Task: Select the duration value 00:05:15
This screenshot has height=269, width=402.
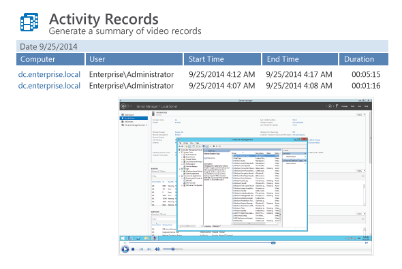Action: click(366, 74)
